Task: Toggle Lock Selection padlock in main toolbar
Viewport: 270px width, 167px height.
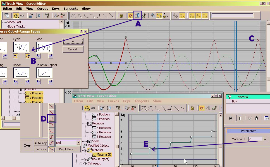Action: pyautogui.click(x=121, y=16)
